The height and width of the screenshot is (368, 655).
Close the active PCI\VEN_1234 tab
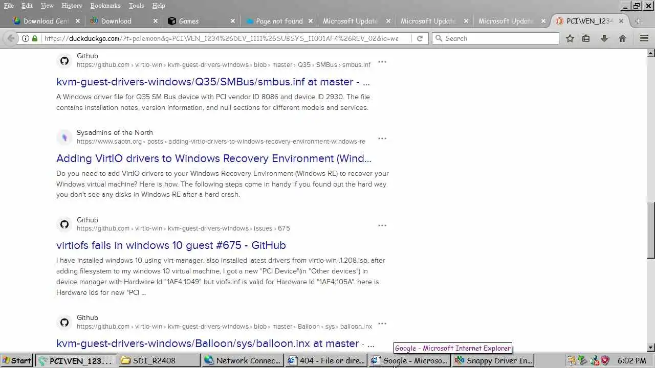(621, 21)
